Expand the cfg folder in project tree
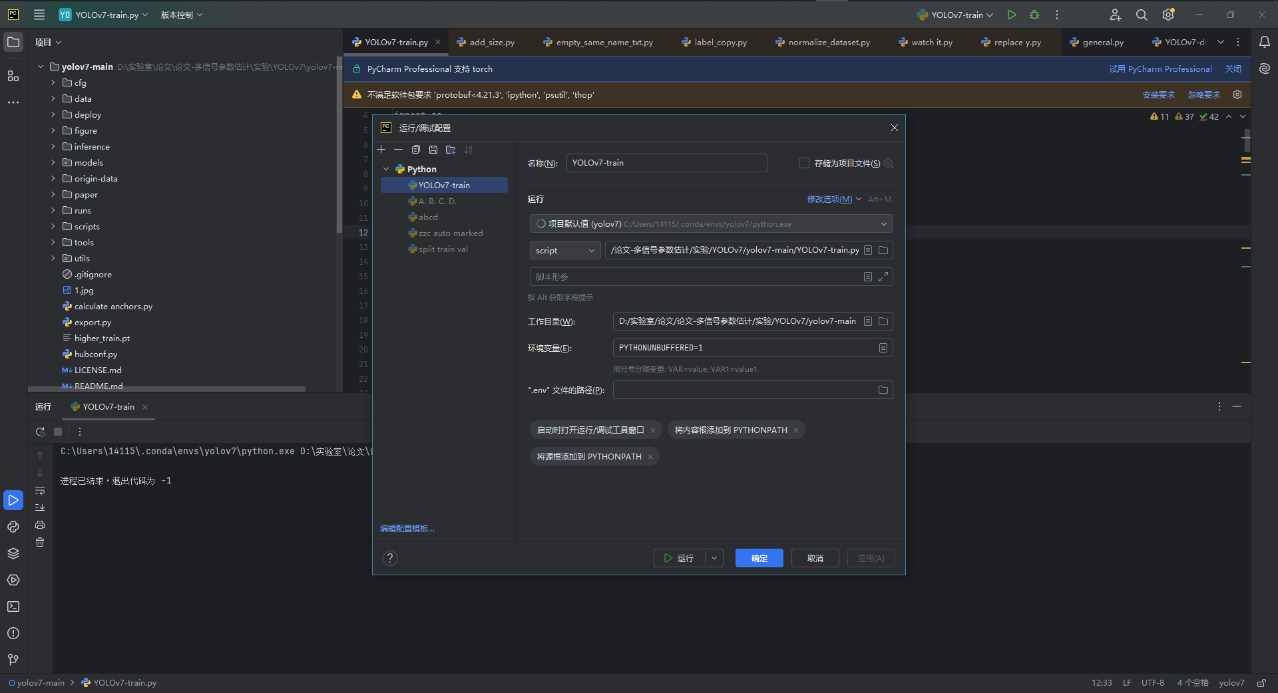 click(53, 82)
